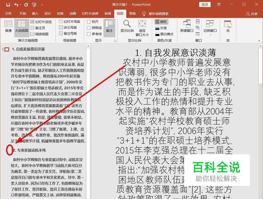Switch to the 幻灯片放映 (Slide Show) tab
The image size is (263, 199).
coord(90,14)
